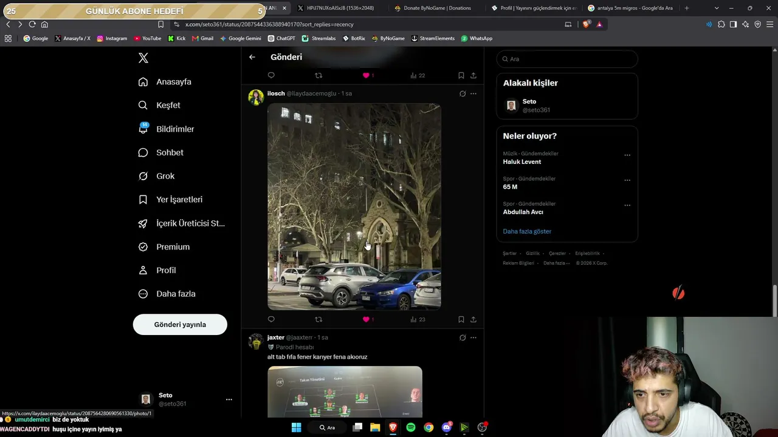Open jaxter's profile avatar
The width and height of the screenshot is (778, 437).
click(x=256, y=341)
